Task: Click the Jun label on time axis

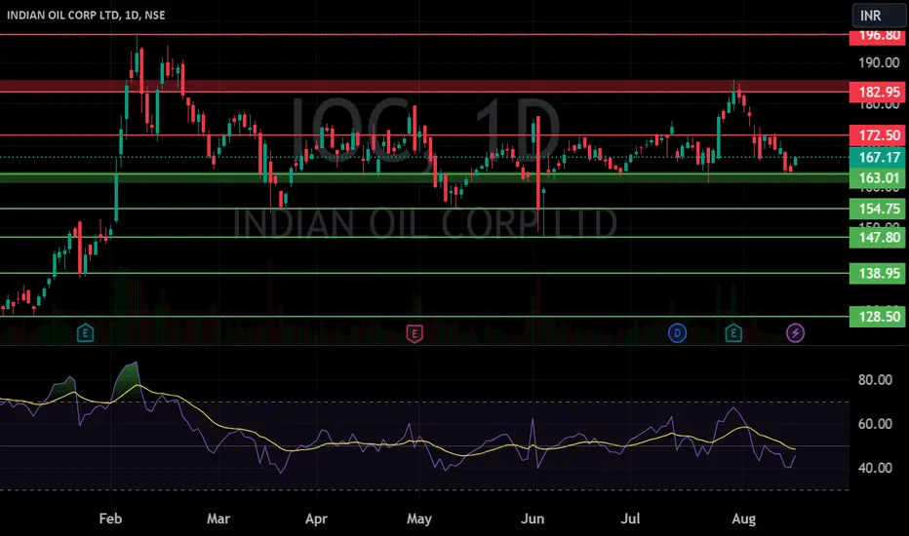Action: 533,518
